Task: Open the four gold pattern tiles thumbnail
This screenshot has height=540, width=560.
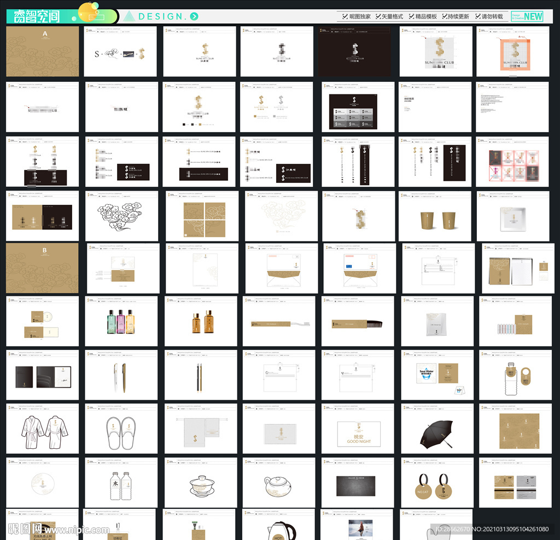Action: point(202,216)
